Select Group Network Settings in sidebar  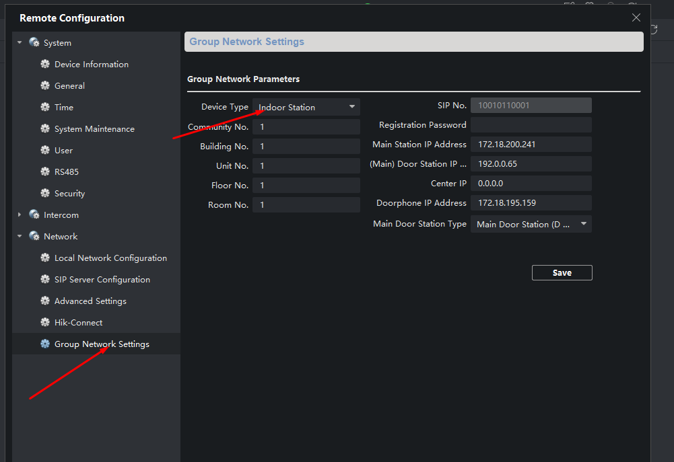102,344
